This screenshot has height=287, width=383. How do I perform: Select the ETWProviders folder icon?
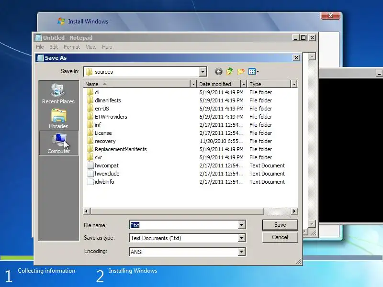point(90,117)
